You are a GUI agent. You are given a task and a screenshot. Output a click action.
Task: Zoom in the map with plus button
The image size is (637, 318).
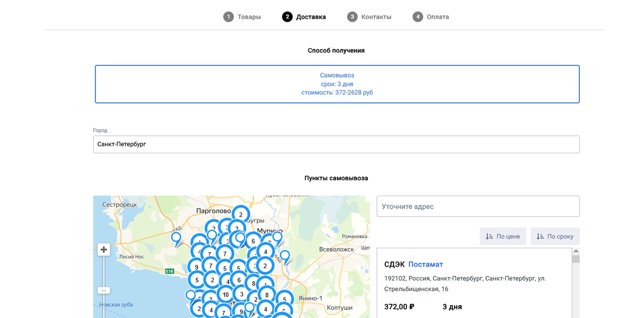tap(104, 249)
